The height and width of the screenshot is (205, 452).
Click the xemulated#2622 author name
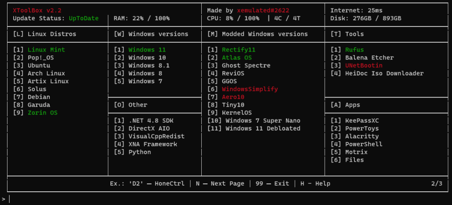point(263,11)
